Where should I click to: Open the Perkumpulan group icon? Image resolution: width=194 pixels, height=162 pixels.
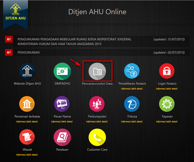coord(97,105)
